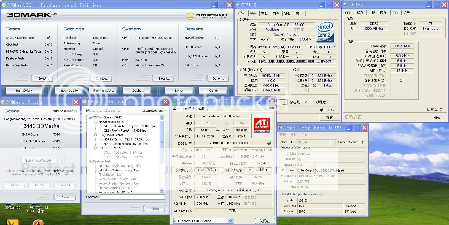Open the 效验 tab in GPU-Z

(201, 109)
